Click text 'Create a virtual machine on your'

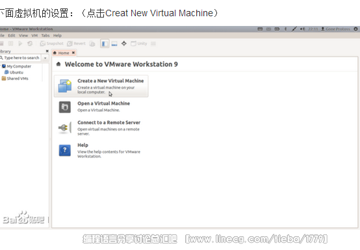(x=106, y=88)
